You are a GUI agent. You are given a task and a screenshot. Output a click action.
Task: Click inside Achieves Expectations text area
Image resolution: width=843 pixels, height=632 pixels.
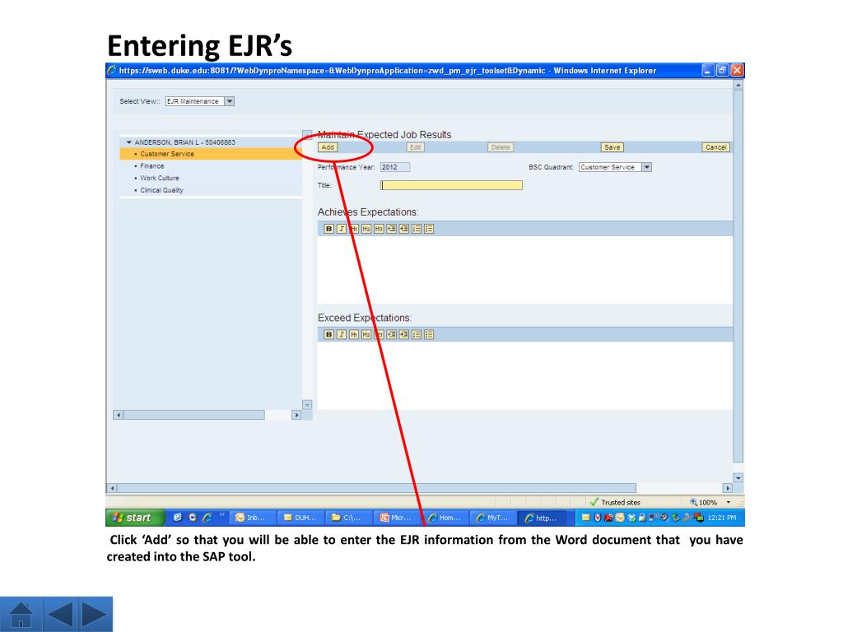[524, 270]
